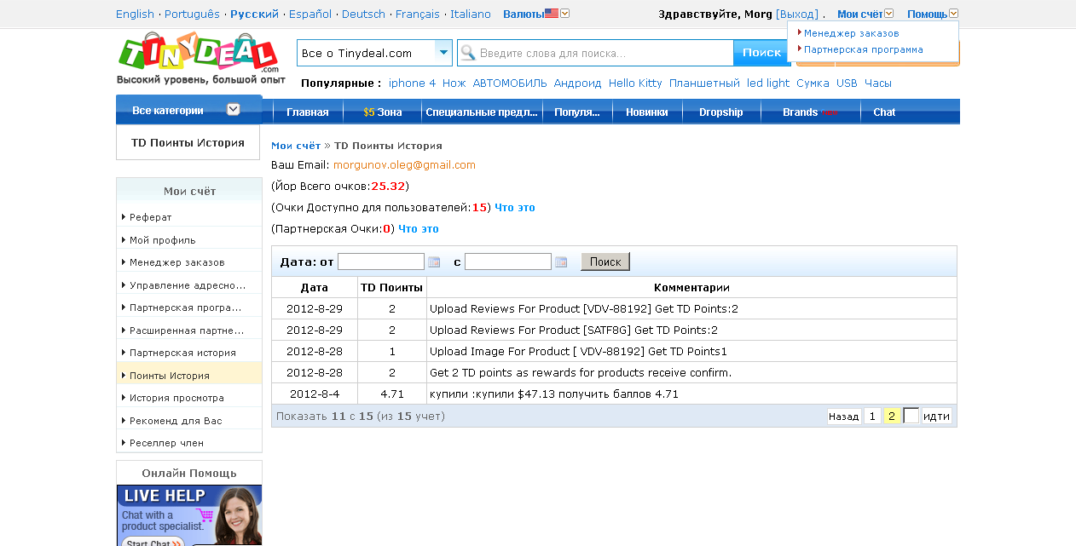The width and height of the screenshot is (1076, 546).
Task: Open calendar for end date
Action: coord(561,262)
